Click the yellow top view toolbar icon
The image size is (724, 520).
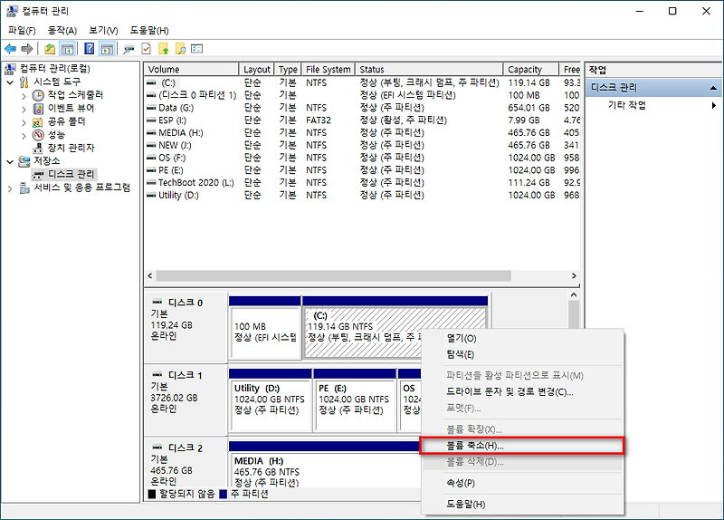coord(164,49)
